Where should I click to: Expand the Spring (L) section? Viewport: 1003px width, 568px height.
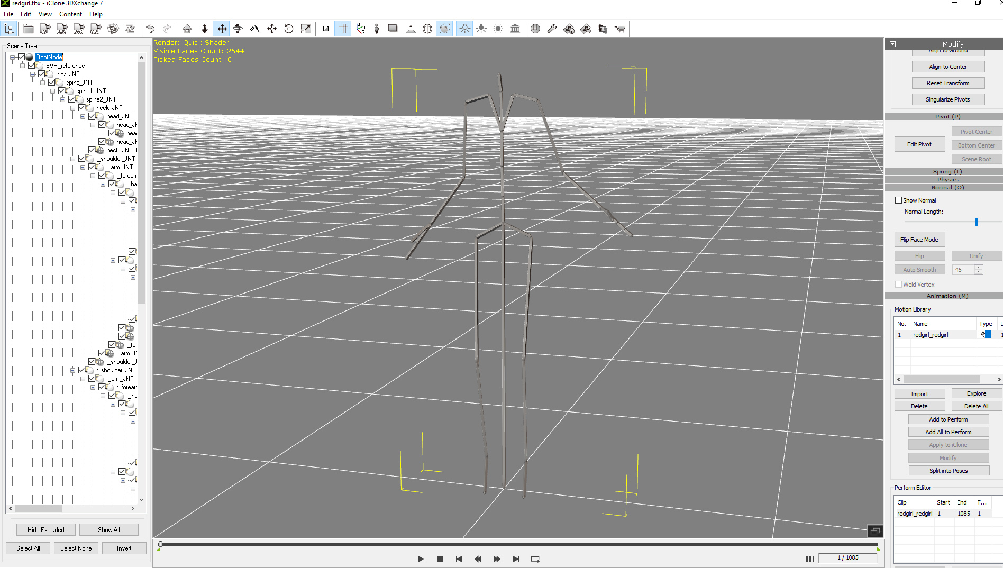(947, 171)
